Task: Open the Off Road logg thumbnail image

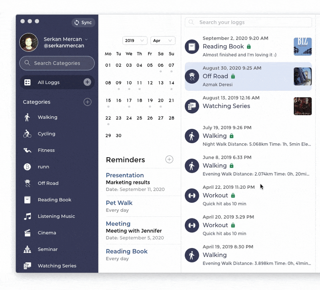Action: pos(303,76)
